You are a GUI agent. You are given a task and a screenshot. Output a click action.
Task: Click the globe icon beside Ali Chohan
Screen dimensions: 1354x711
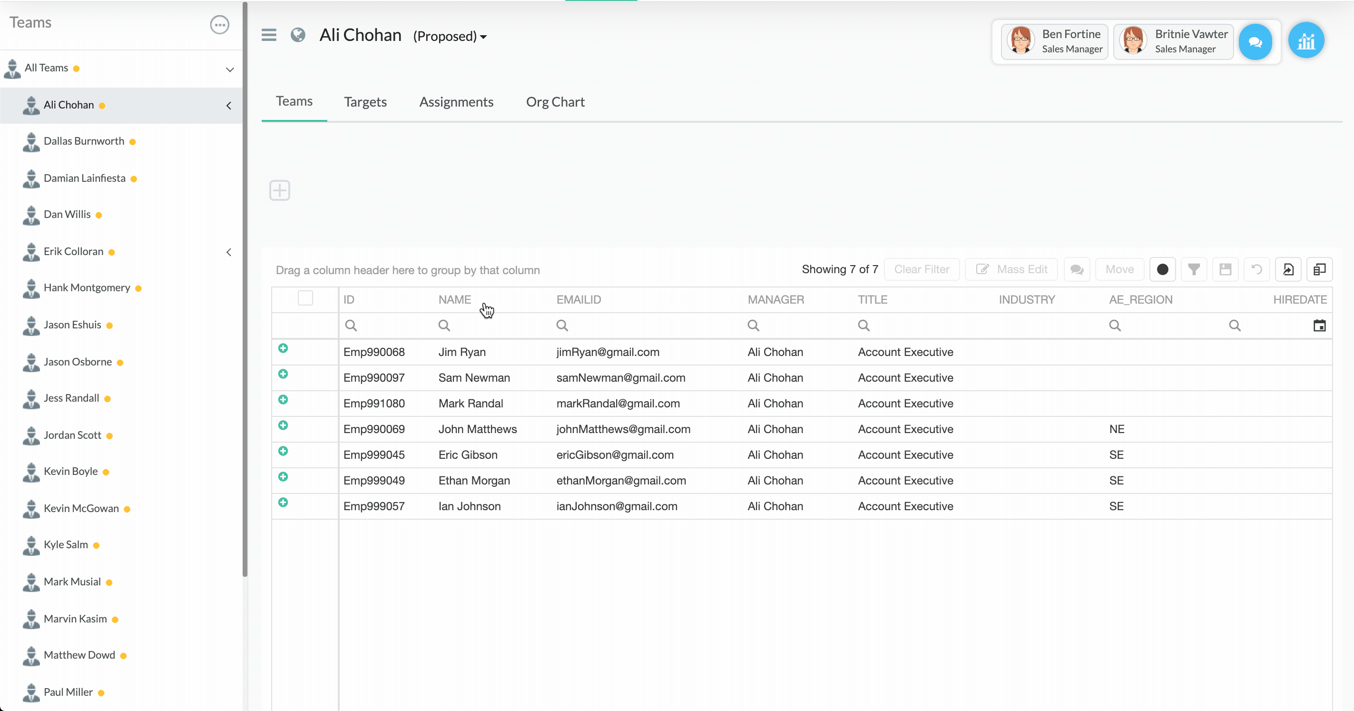coord(298,35)
